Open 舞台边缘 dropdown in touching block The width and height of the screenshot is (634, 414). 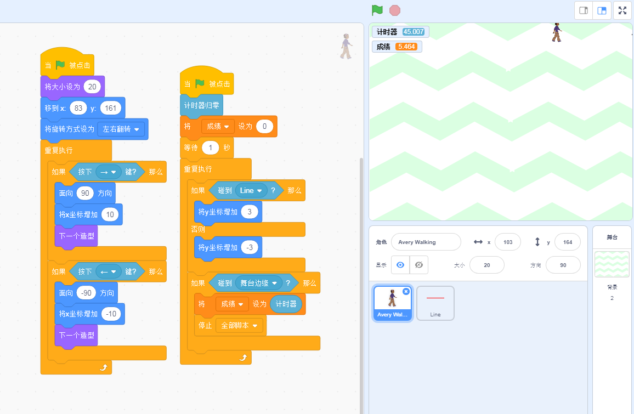[x=259, y=283]
